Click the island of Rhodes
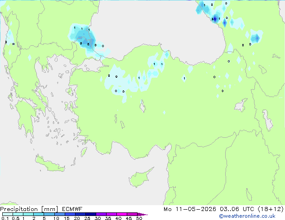The image size is (285, 220). [84, 152]
